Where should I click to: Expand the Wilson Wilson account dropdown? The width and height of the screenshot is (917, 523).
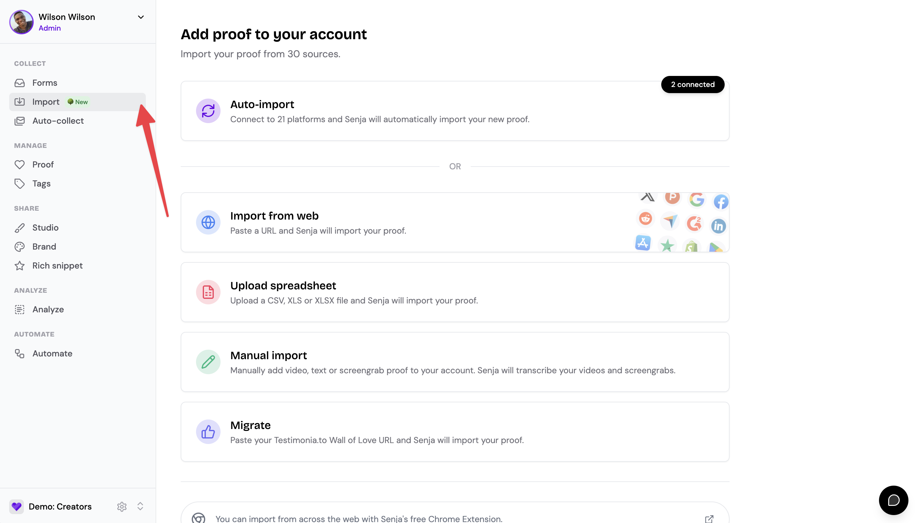tap(141, 17)
